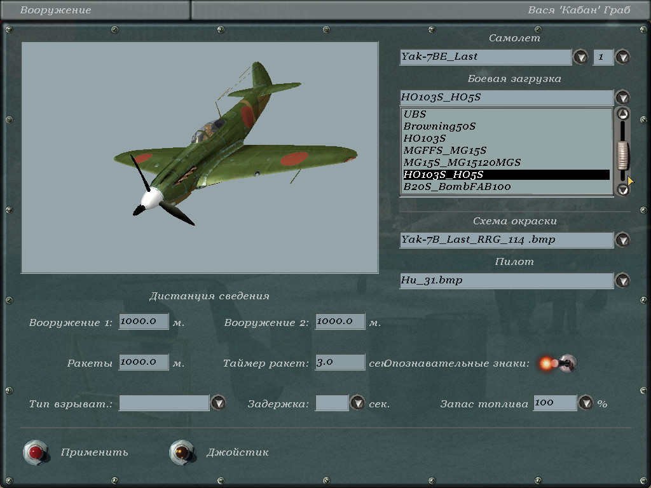Screen dimensions: 651x488
Task: Open the Задержка delay dropdown arrow
Action: click(357, 403)
